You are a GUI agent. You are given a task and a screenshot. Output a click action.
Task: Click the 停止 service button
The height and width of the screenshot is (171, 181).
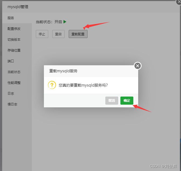coord(42,34)
